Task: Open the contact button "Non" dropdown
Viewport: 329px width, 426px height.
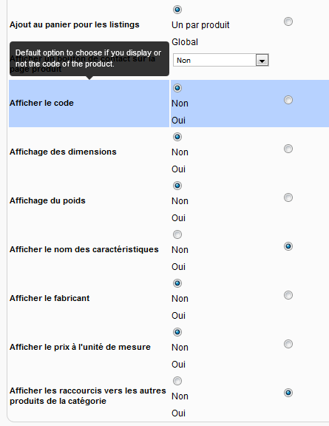Action: point(221,60)
